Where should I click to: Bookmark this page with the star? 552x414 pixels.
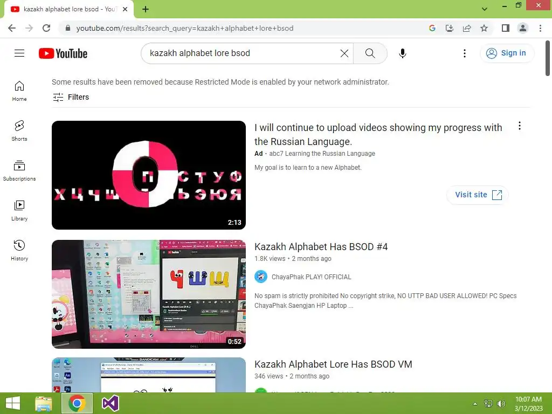(x=484, y=28)
